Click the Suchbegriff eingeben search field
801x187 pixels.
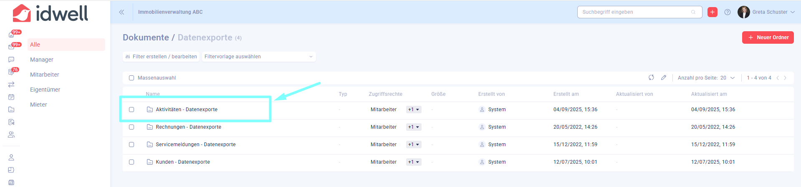635,12
